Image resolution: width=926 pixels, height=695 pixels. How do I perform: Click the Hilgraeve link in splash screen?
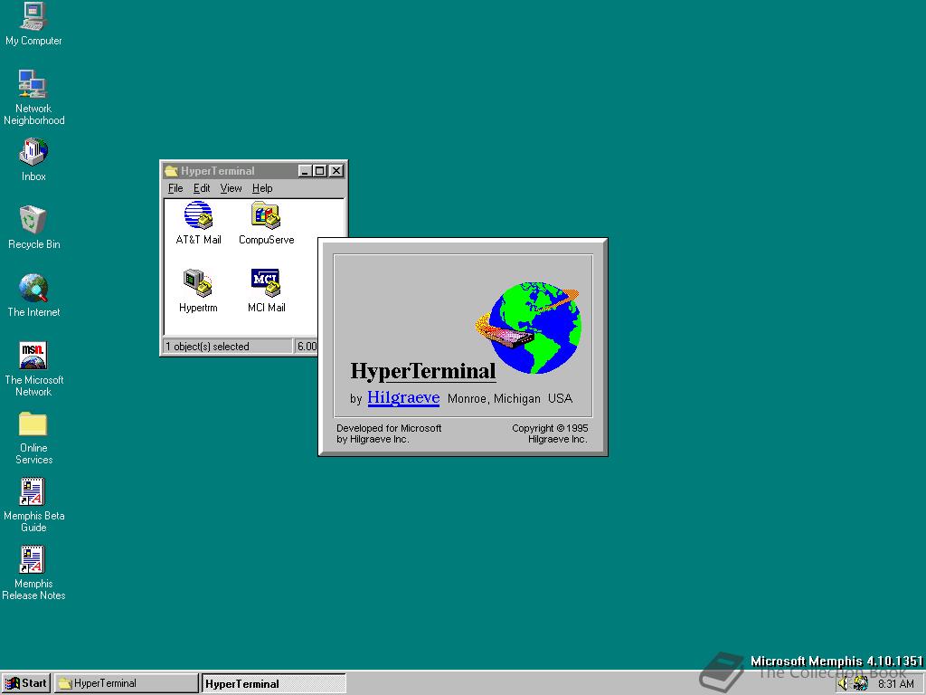tap(403, 398)
